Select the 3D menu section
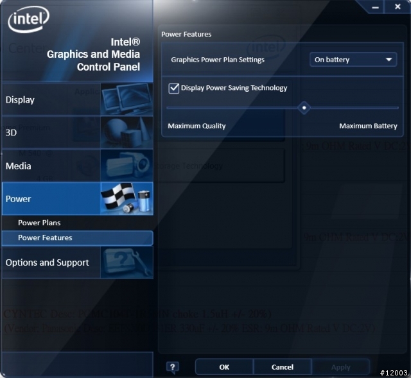Viewport: 411px width, 378px height. coord(77,133)
